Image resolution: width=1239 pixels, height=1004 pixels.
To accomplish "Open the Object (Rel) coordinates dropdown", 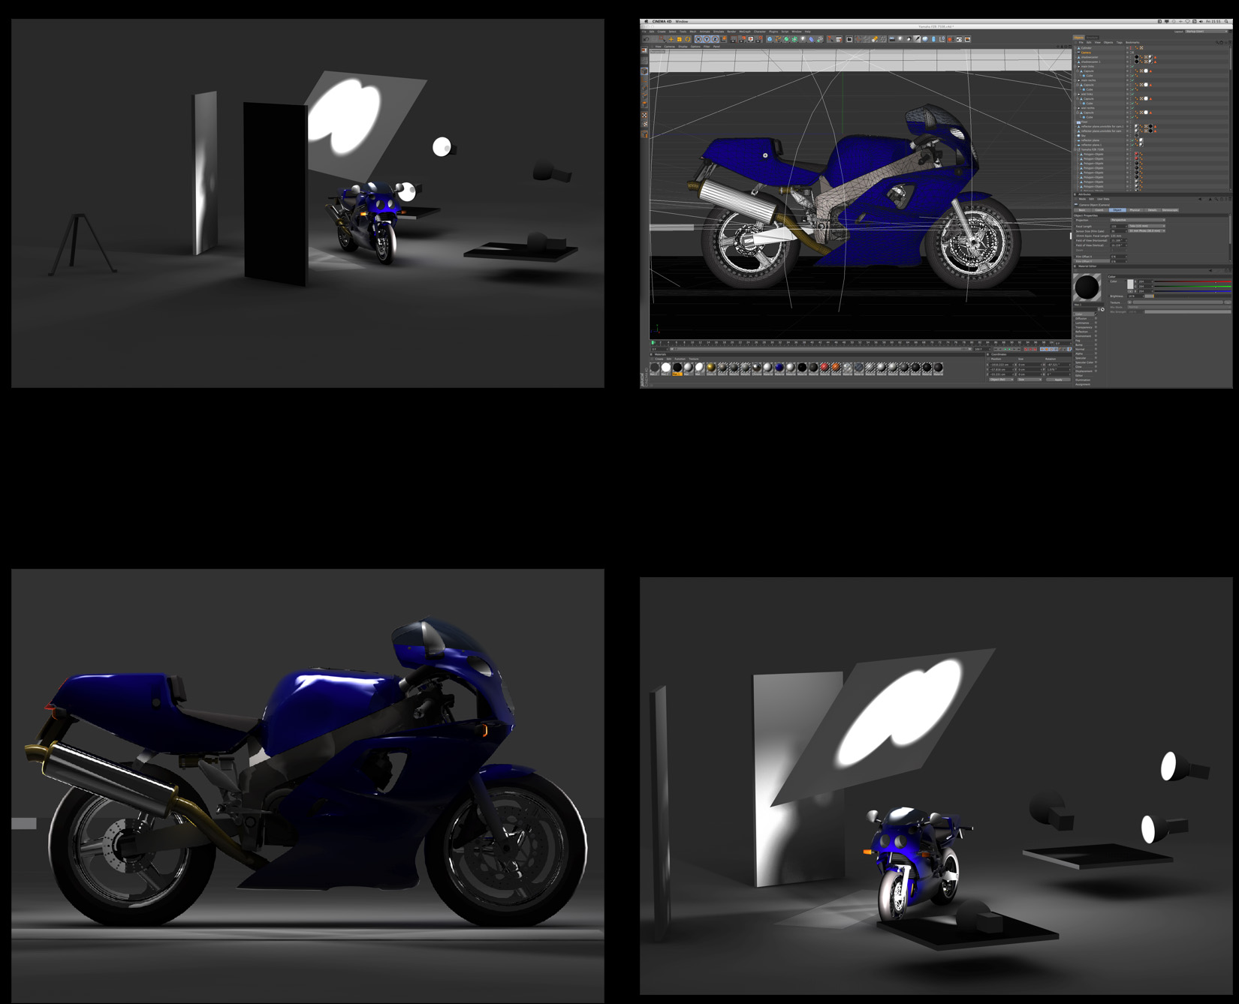I will (x=1000, y=380).
